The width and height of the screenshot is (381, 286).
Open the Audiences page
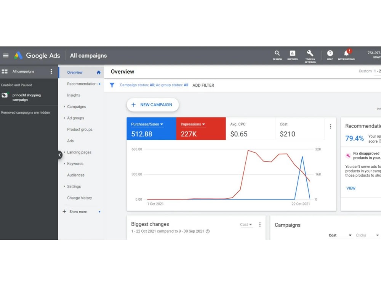coord(75,175)
